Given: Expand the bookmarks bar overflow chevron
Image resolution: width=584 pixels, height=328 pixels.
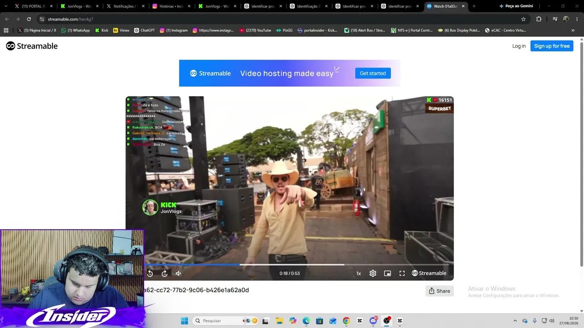Looking at the screenshot, I should 573,31.
